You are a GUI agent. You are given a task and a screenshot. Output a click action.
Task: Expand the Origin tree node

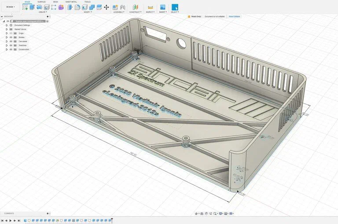7,33
